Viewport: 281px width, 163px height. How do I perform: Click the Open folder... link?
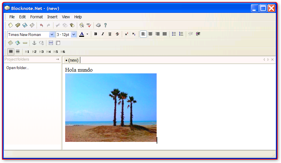(x=17, y=68)
